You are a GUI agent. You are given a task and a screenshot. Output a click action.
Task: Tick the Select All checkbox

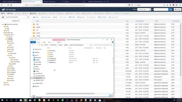click(81, 17)
